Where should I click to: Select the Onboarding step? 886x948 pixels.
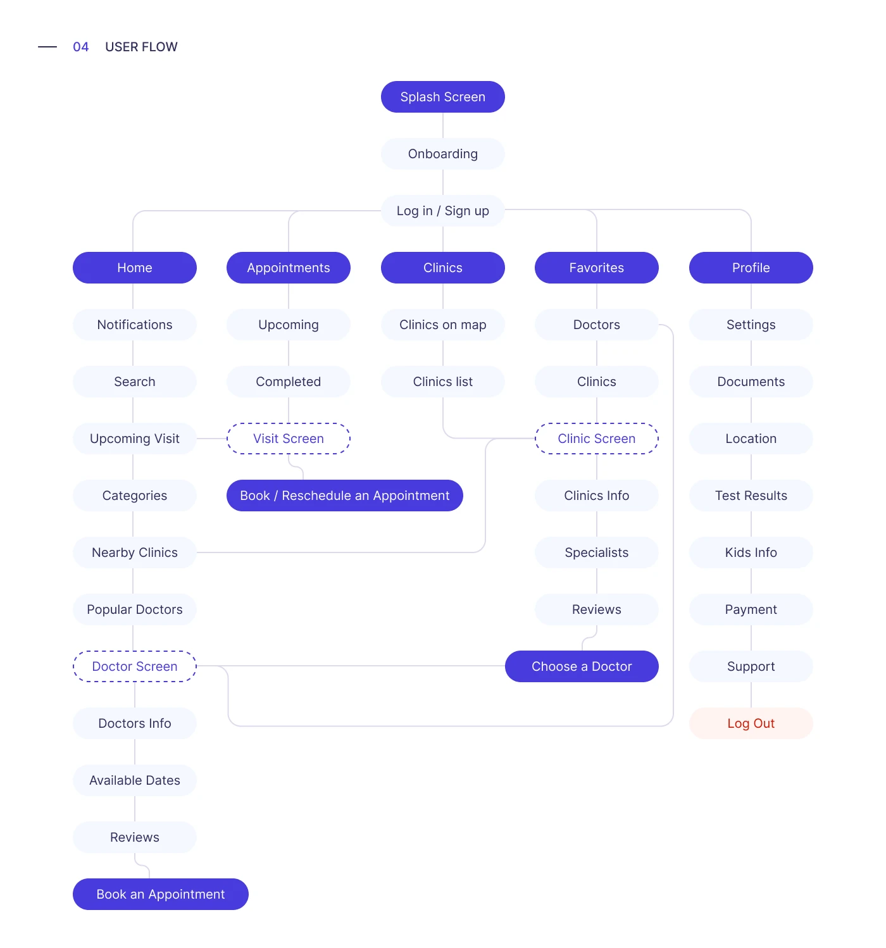pyautogui.click(x=442, y=154)
